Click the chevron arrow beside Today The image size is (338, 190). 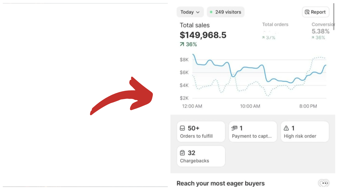coord(198,12)
